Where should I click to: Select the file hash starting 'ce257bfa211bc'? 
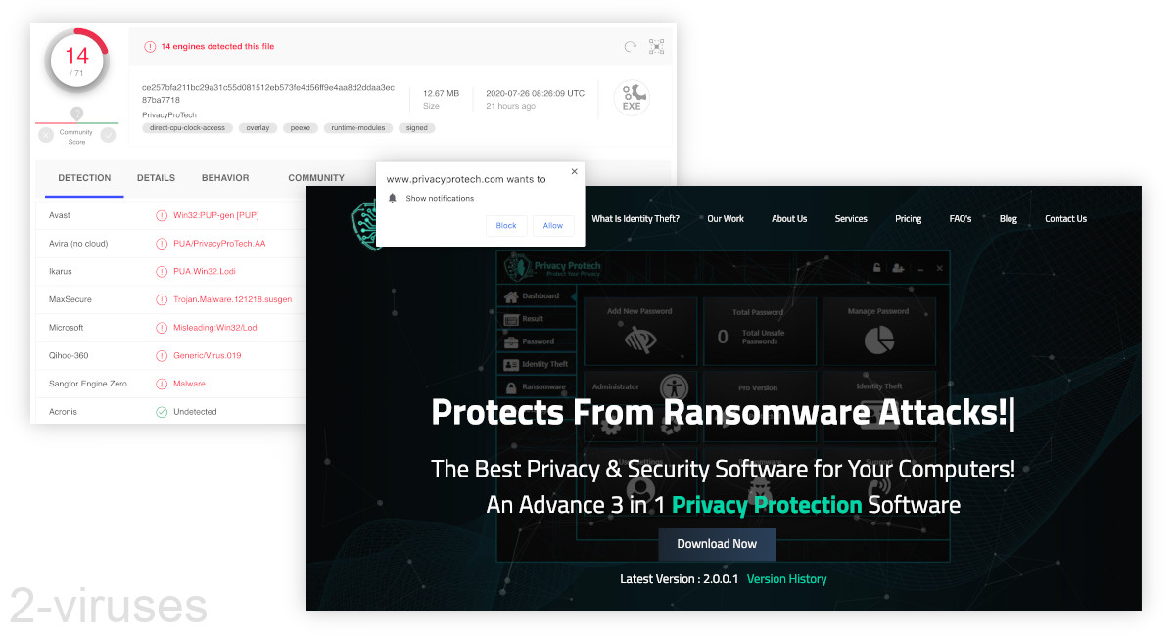(268, 93)
